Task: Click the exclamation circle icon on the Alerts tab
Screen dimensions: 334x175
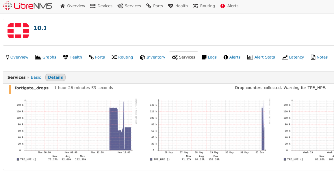Action: pyautogui.click(x=226, y=57)
